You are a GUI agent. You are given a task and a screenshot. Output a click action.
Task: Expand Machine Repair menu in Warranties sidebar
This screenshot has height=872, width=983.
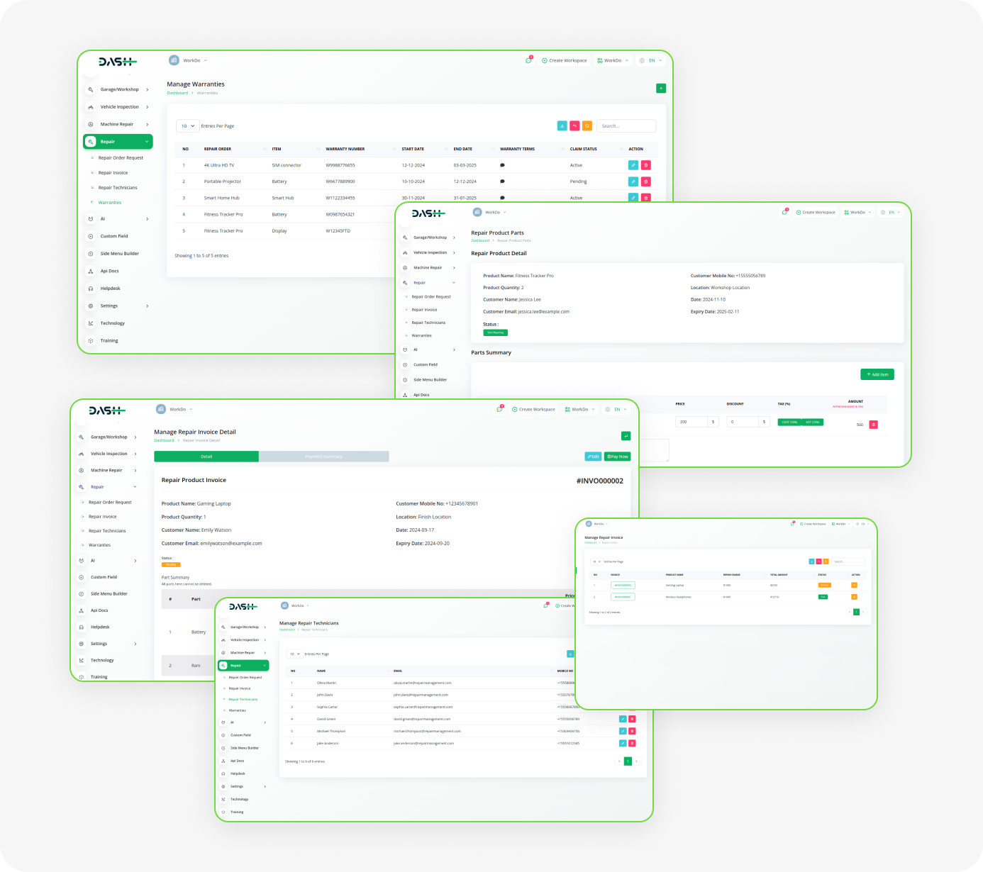[118, 124]
